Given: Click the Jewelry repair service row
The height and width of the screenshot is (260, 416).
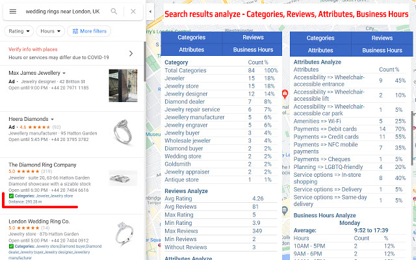Looking at the screenshot, I should (x=221, y=110).
